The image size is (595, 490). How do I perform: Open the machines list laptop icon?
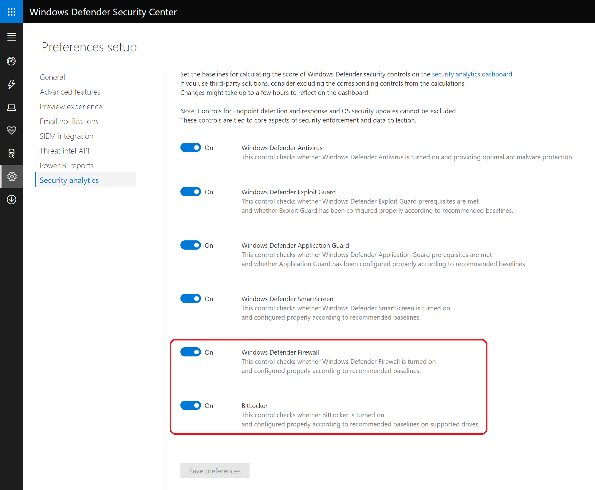(x=11, y=107)
